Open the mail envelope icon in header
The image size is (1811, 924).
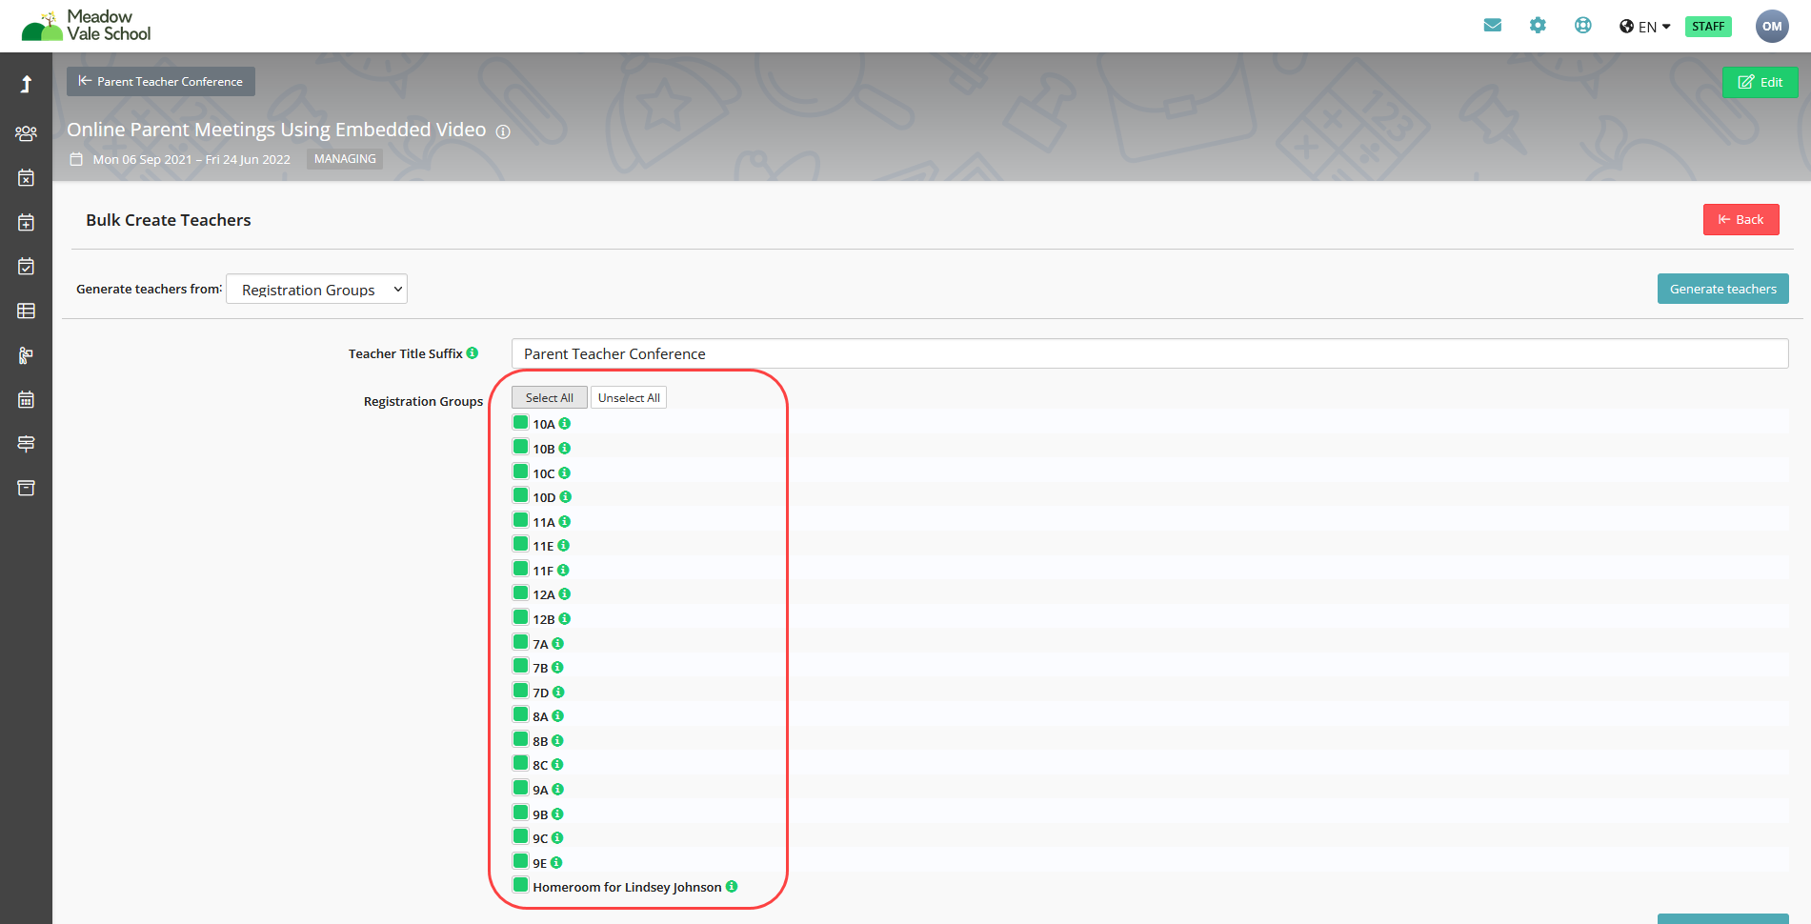click(1492, 26)
